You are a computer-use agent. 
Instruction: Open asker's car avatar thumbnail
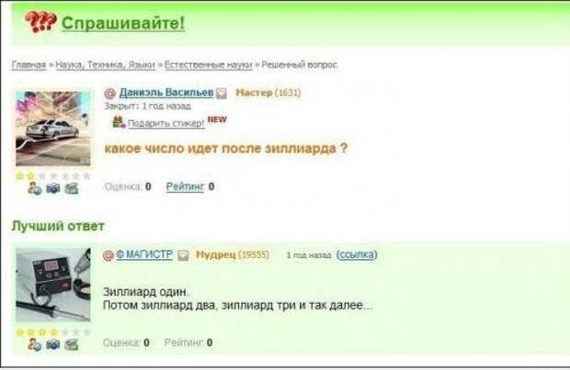point(53,129)
